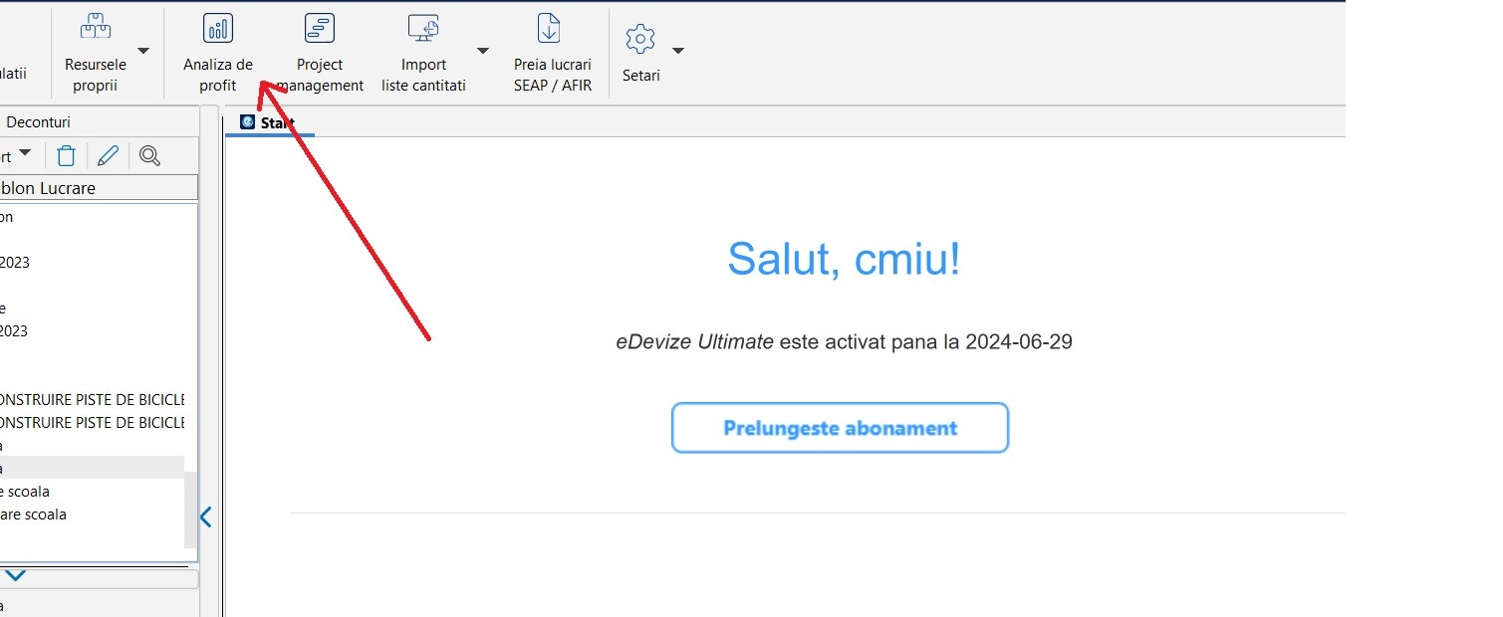The width and height of the screenshot is (1503, 617).
Task: Click the Prelungeste abonament button
Action: click(x=840, y=428)
